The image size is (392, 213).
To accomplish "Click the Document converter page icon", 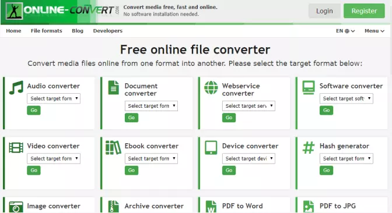I will (114, 87).
